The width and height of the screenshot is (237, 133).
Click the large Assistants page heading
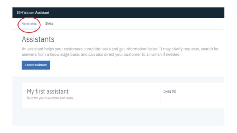click(38, 39)
